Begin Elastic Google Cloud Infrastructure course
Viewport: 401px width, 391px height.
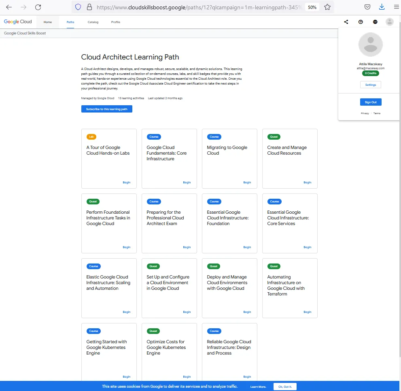(127, 312)
